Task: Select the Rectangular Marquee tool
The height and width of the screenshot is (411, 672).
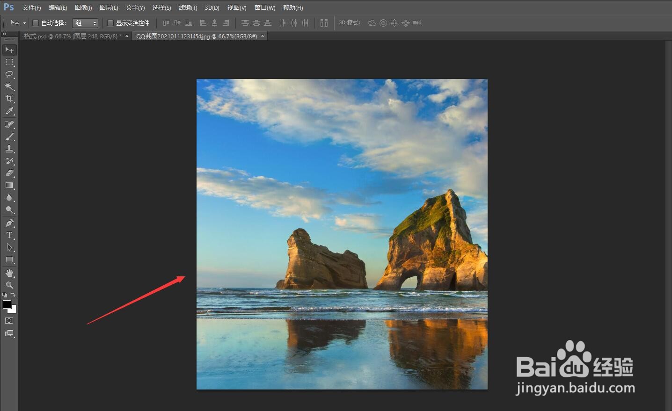Action: 9,62
